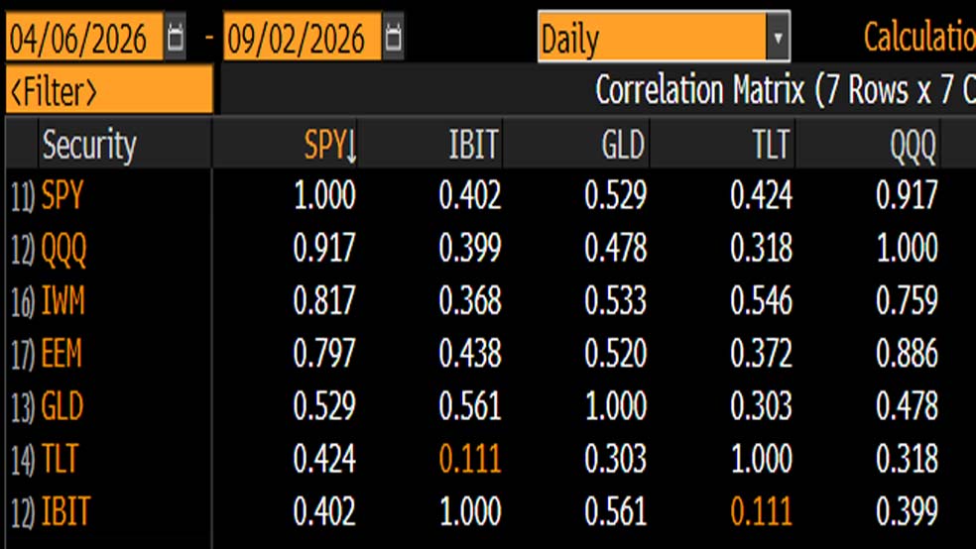Click the end date field showing 09/02/2026

click(x=302, y=37)
